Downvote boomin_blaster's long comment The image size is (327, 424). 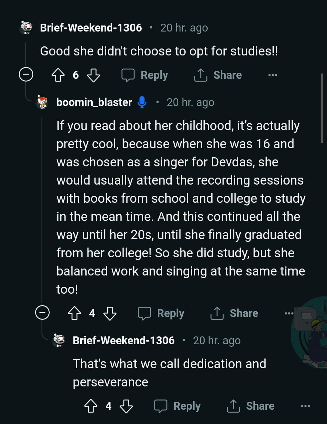[110, 313]
